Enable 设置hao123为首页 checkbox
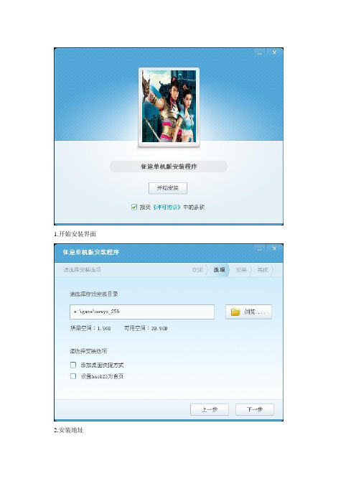Screen dimensions: 356x504 tap(73, 376)
